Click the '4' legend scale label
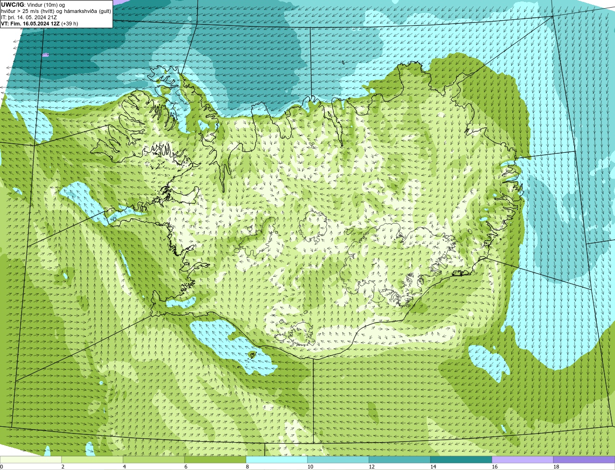This screenshot has height=470, width=615. tap(124, 467)
